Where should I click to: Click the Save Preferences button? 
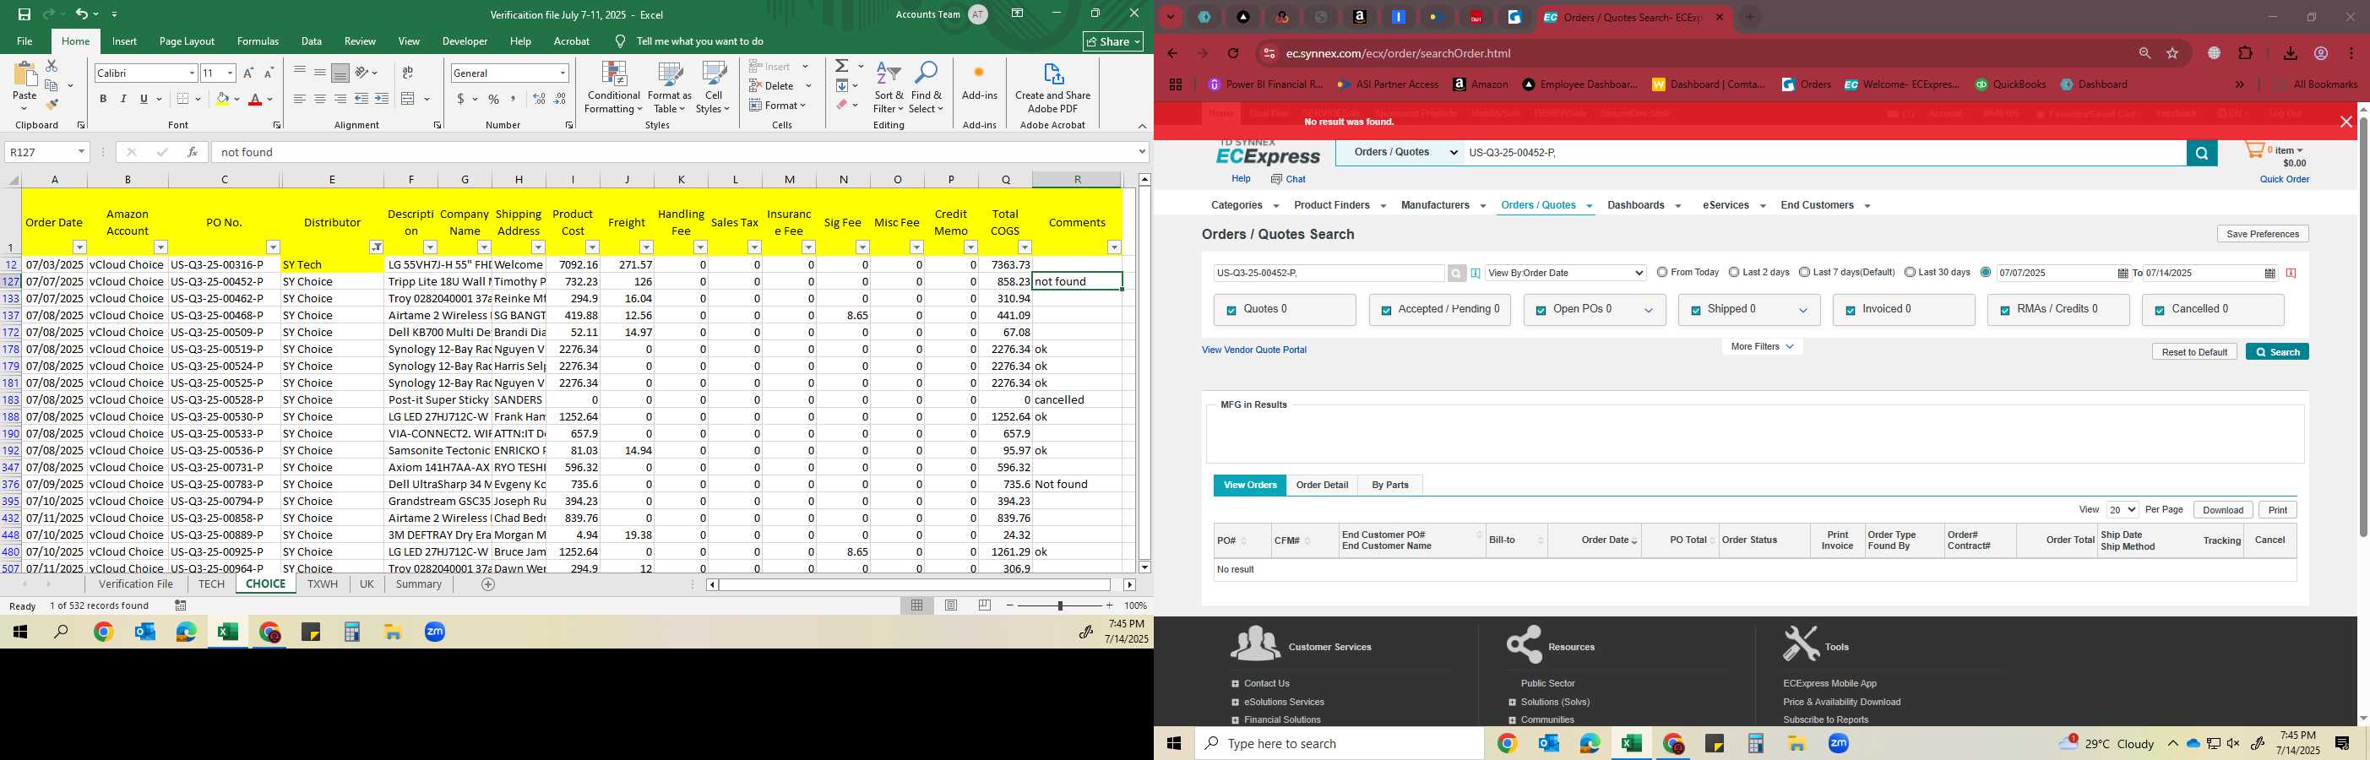click(x=2263, y=234)
